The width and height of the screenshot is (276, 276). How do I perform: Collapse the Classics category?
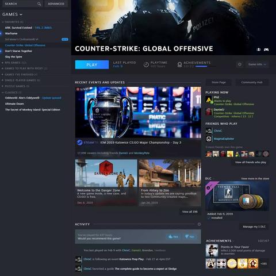[x=3, y=93]
